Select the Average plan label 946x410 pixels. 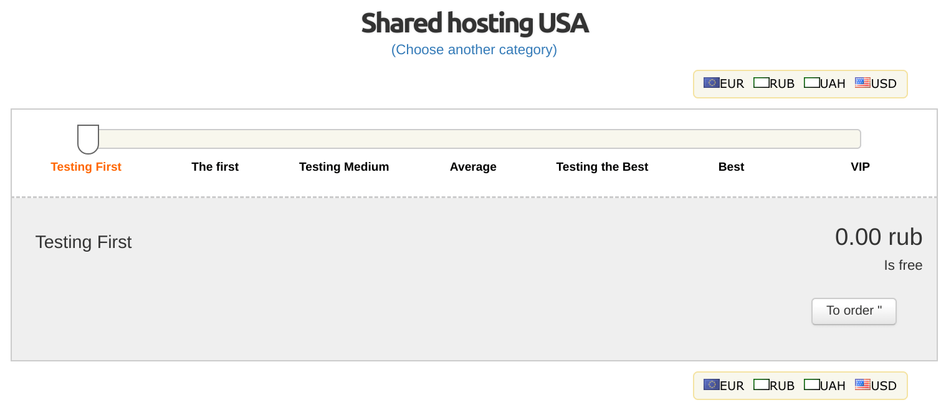pyautogui.click(x=473, y=167)
